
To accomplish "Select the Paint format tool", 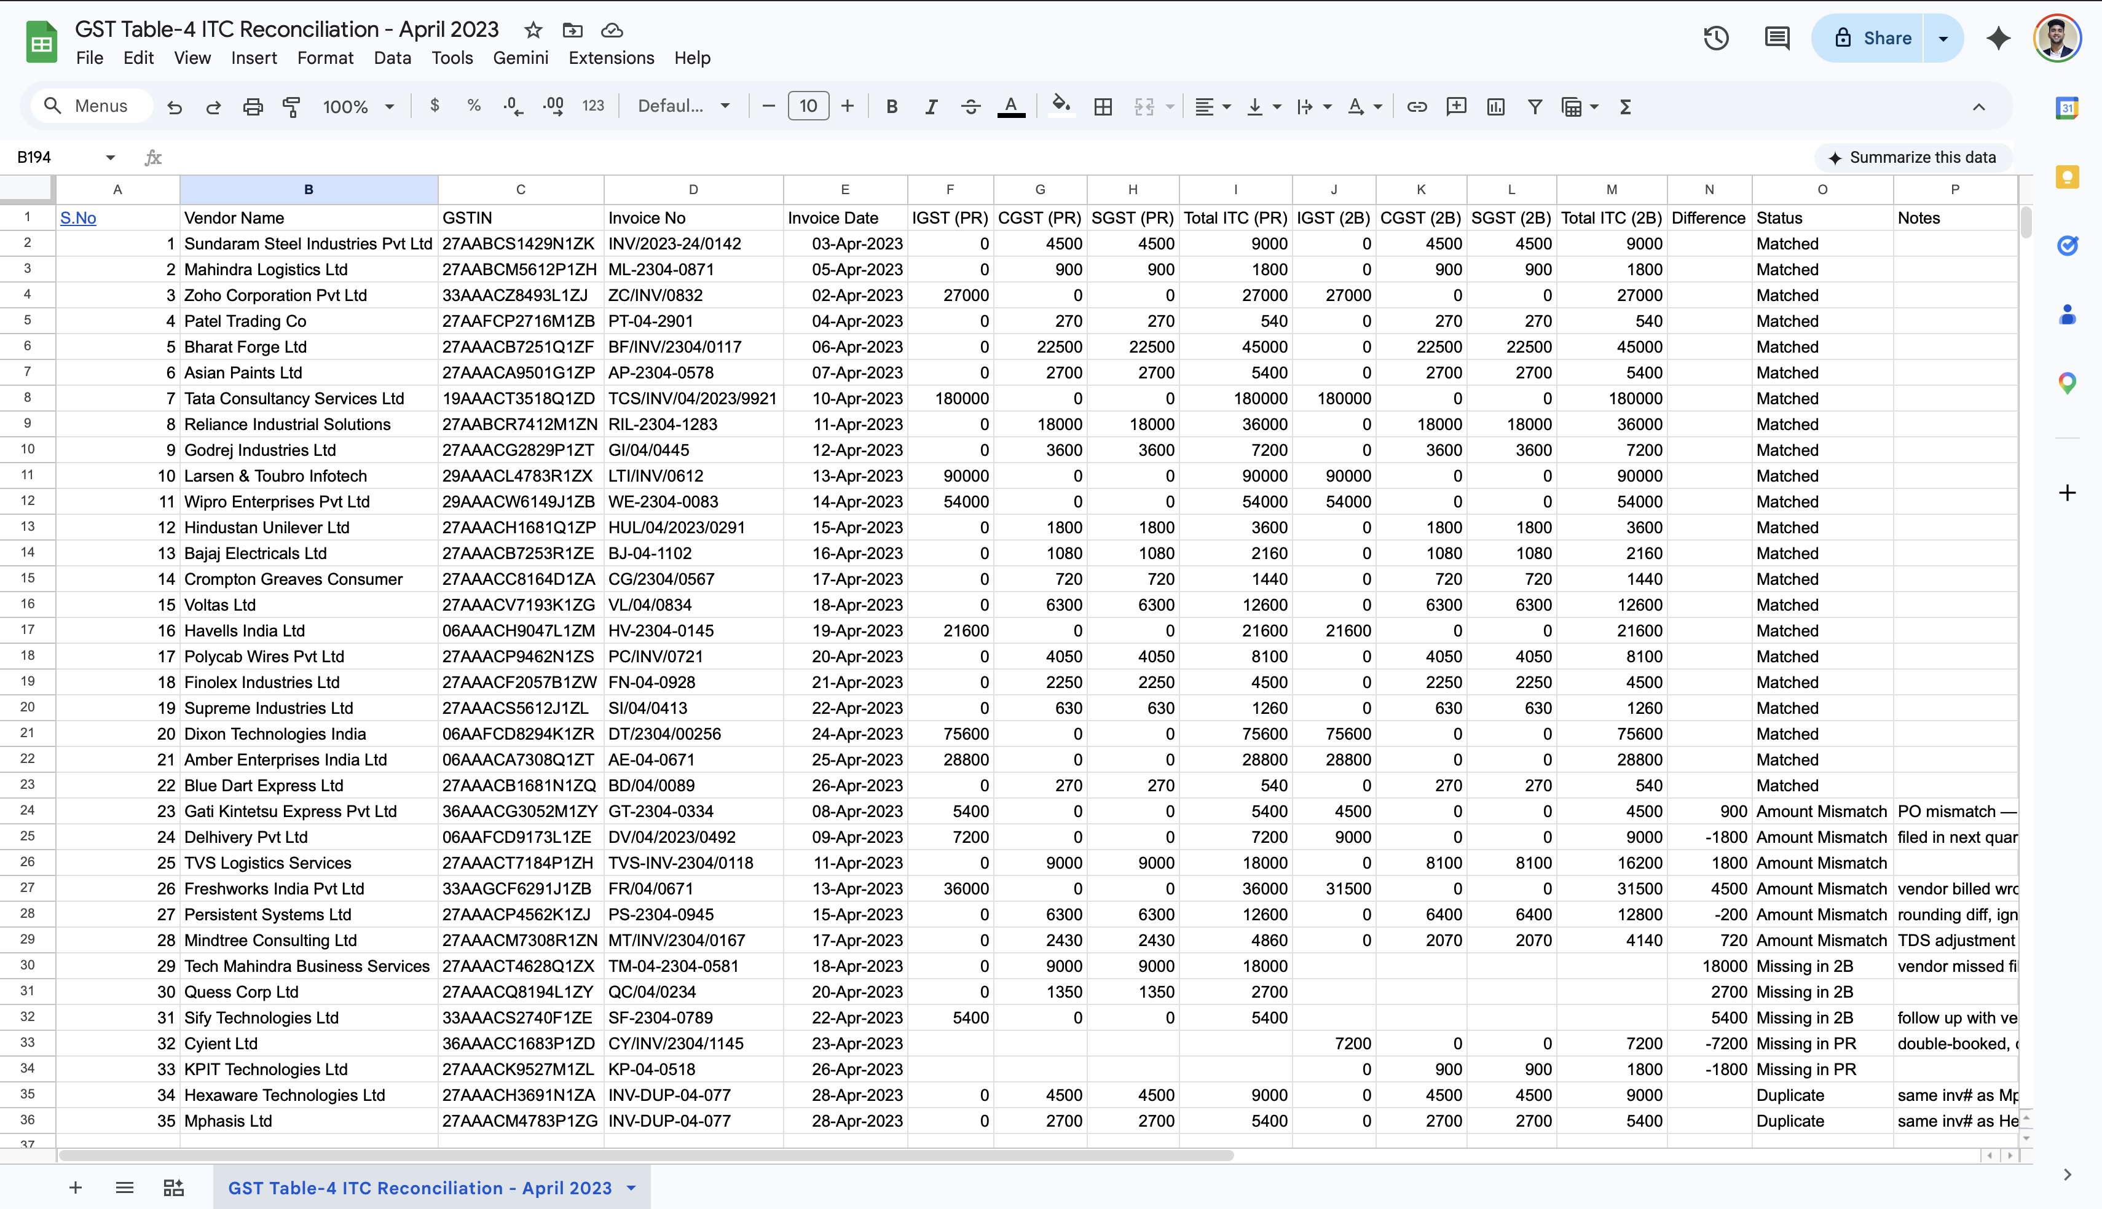I will (291, 106).
